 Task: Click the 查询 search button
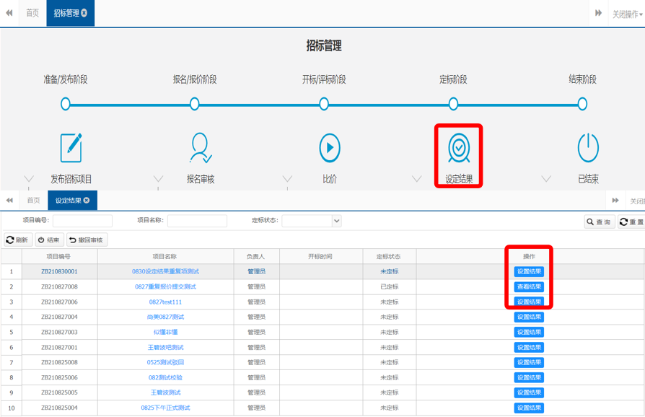click(599, 222)
